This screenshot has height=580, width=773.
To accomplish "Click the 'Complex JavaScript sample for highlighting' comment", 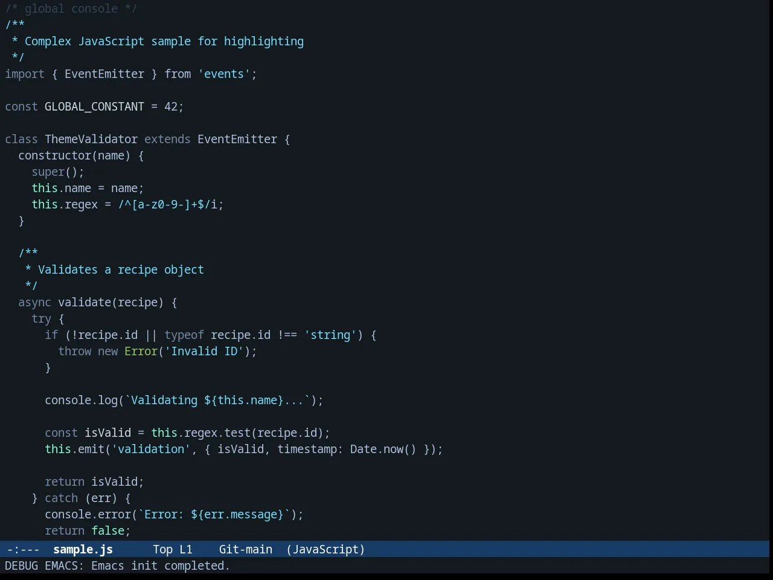I will [164, 41].
